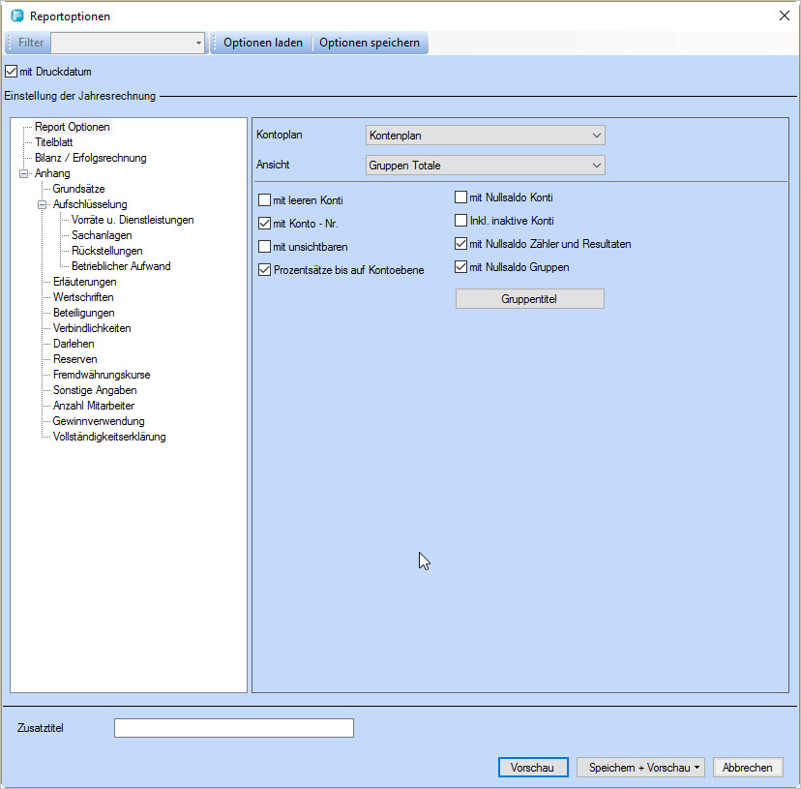Check the Inkl. inaktive Konti option

tap(461, 221)
